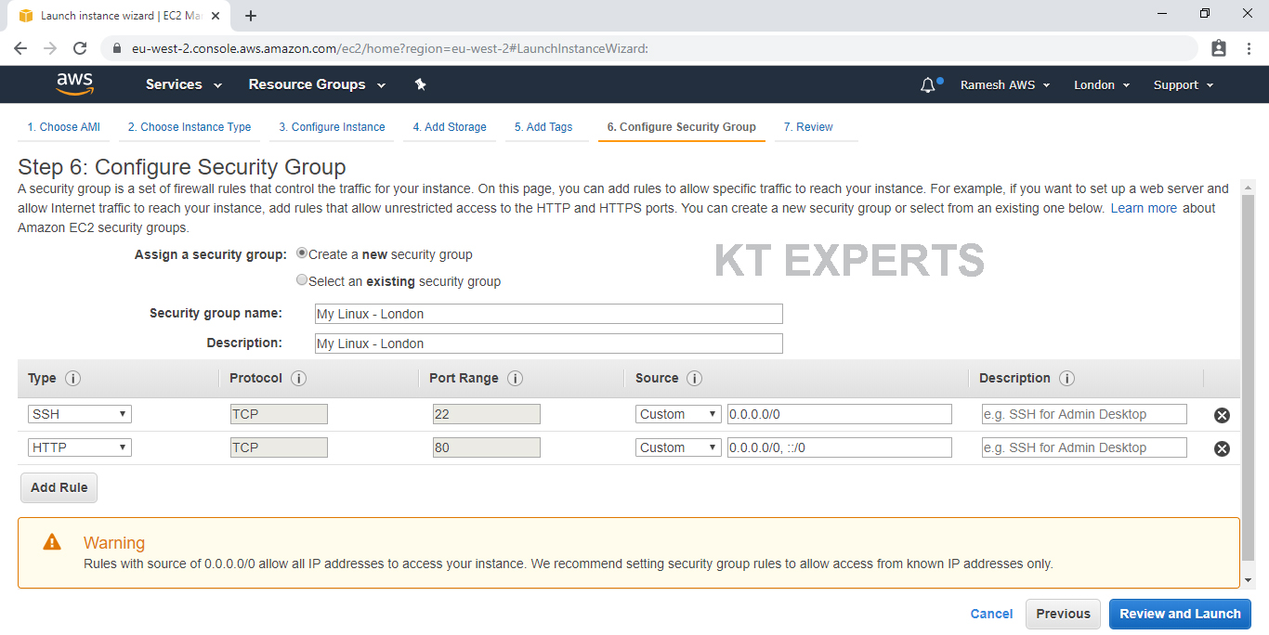Open the London region selector
Viewport: 1269px width, 635px height.
pos(1102,84)
